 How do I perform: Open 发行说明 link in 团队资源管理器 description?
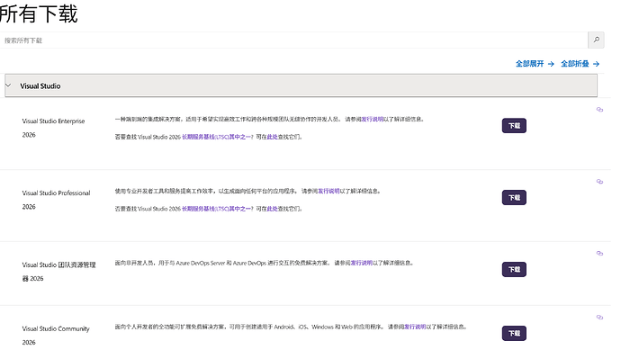pos(362,263)
